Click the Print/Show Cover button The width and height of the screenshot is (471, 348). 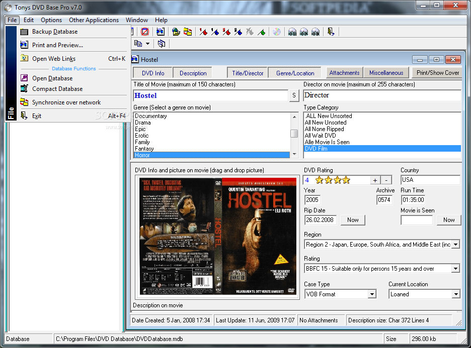(x=438, y=72)
